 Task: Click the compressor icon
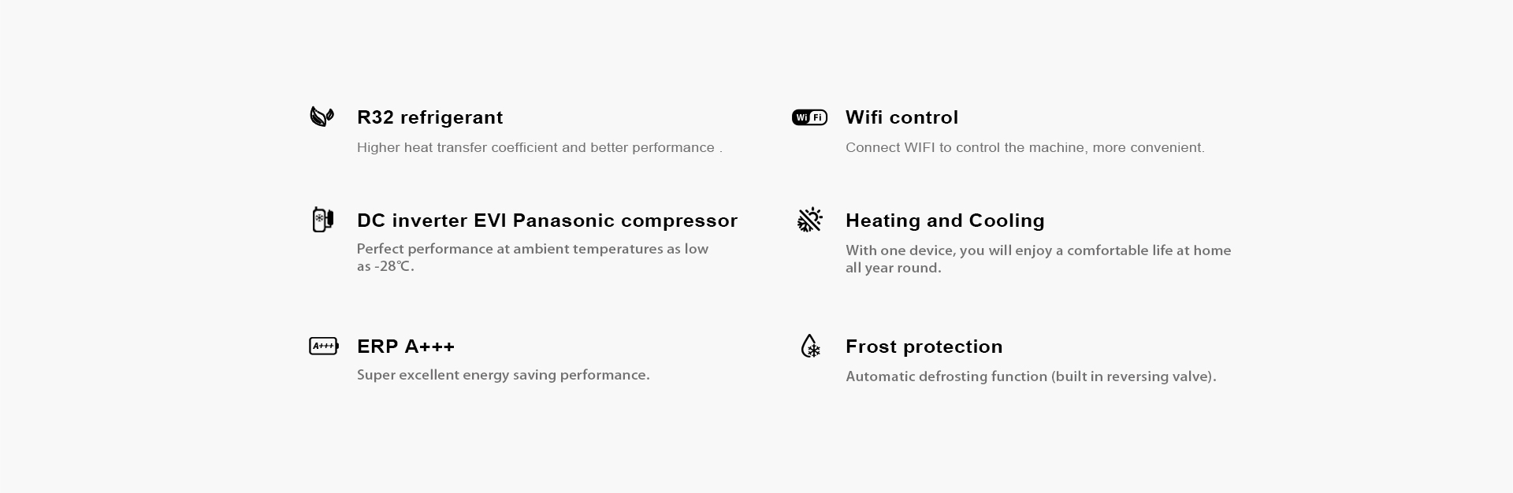[x=322, y=220]
